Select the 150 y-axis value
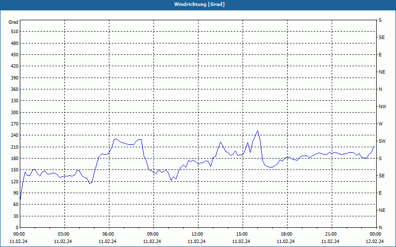 pos(15,170)
